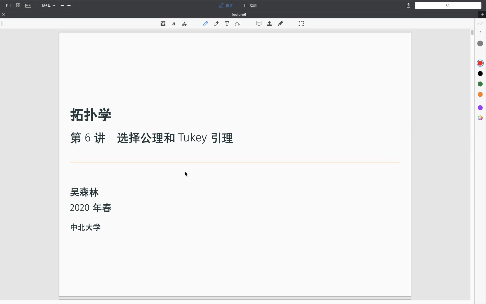486x304 pixels.
Task: Select the eraser tool
Action: tap(216, 24)
